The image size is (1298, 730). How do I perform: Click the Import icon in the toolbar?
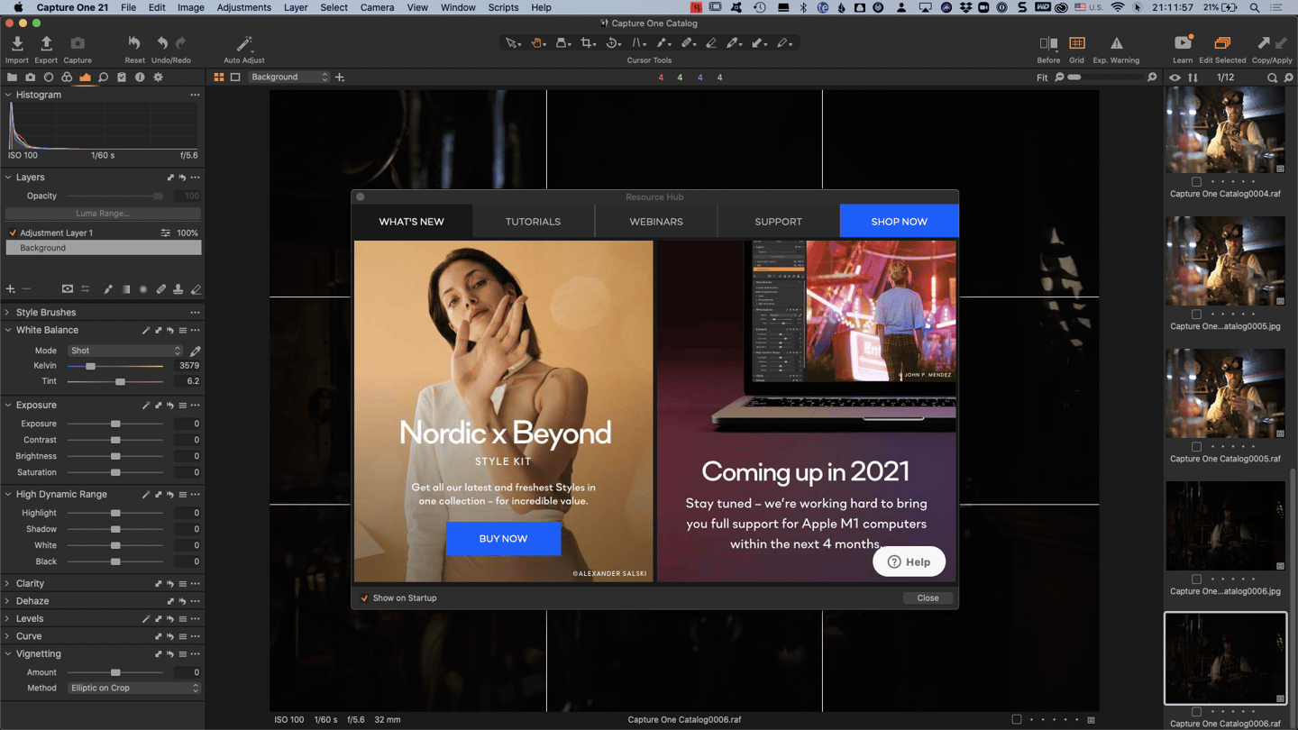point(17,43)
